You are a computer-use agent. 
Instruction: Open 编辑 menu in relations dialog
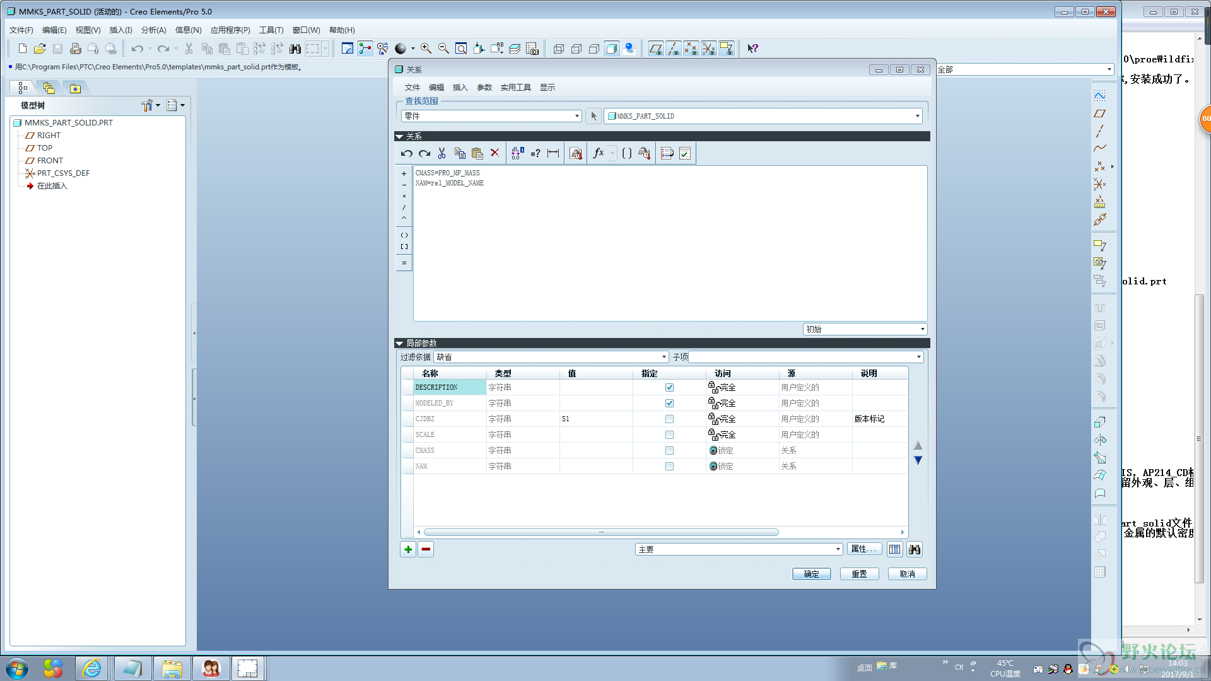[x=436, y=88]
